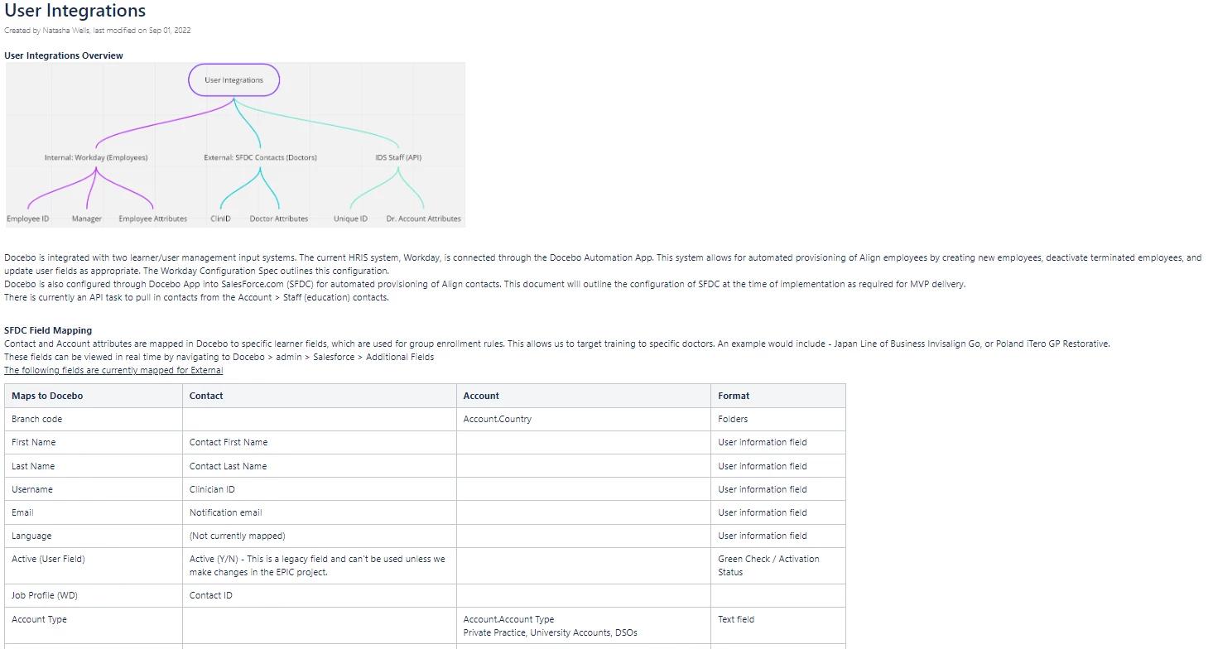Viewport: 1213px width, 649px height.
Task: Click the Unique ID diagram node
Action: pos(350,219)
